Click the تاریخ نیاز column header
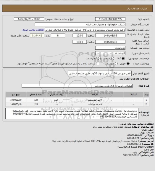155x171 pixels. coord(16,94)
